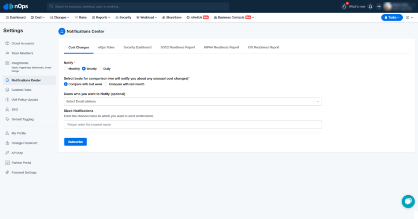Image resolution: width=418 pixels, height=219 pixels.
Task: Click the Cloud Accounts cube icon
Action: pos(7,43)
